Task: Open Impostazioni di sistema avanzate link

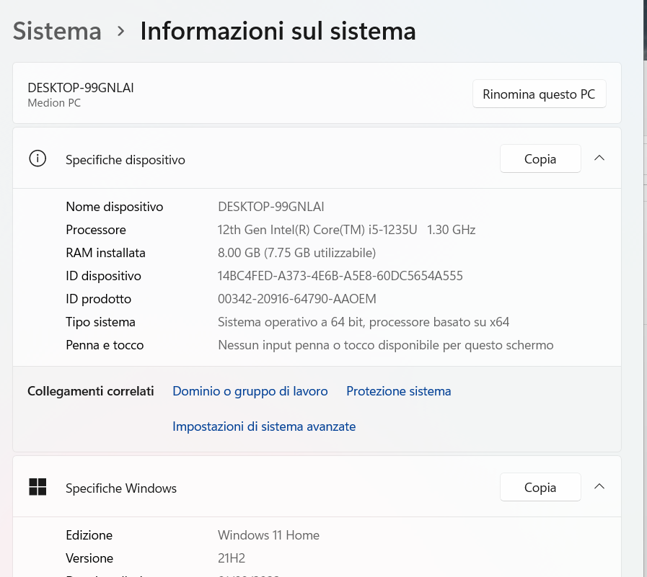Action: [264, 426]
